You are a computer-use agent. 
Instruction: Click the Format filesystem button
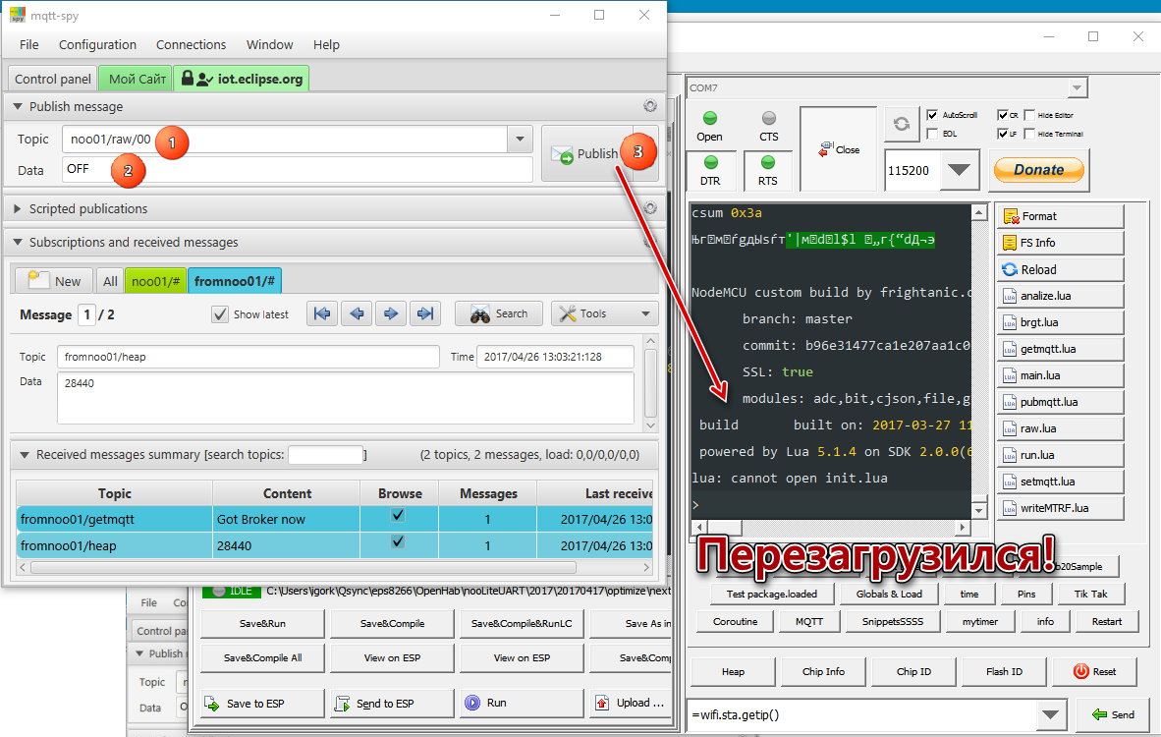1059,216
